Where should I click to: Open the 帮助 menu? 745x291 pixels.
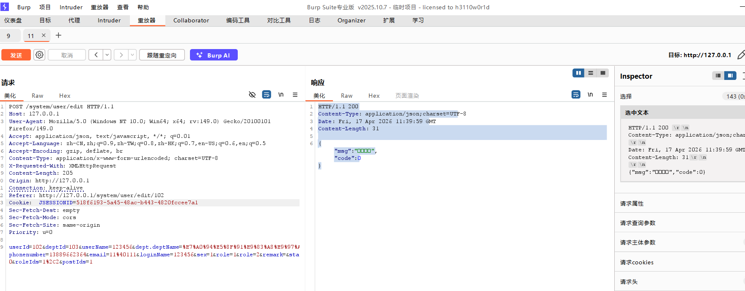click(143, 7)
